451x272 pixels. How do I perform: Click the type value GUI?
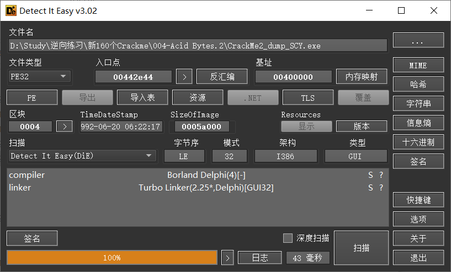coord(356,156)
